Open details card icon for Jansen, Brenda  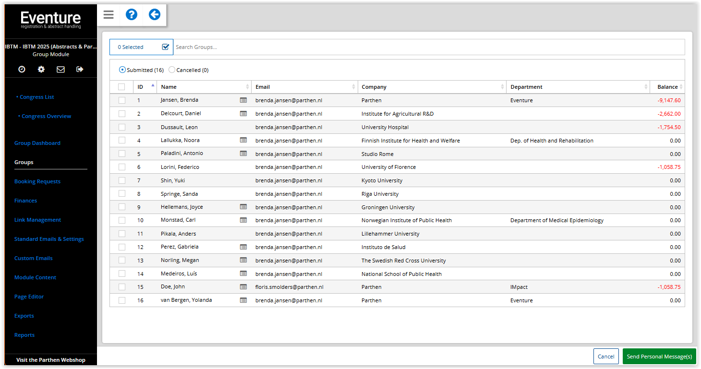tap(243, 100)
